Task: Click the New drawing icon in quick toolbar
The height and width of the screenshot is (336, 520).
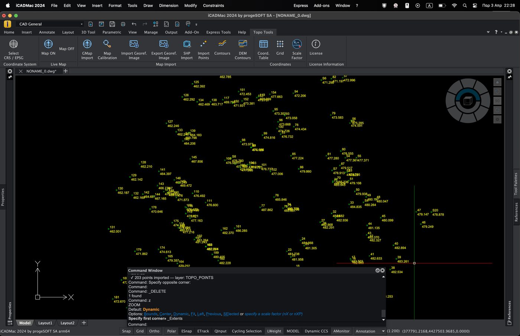Action: point(90,24)
